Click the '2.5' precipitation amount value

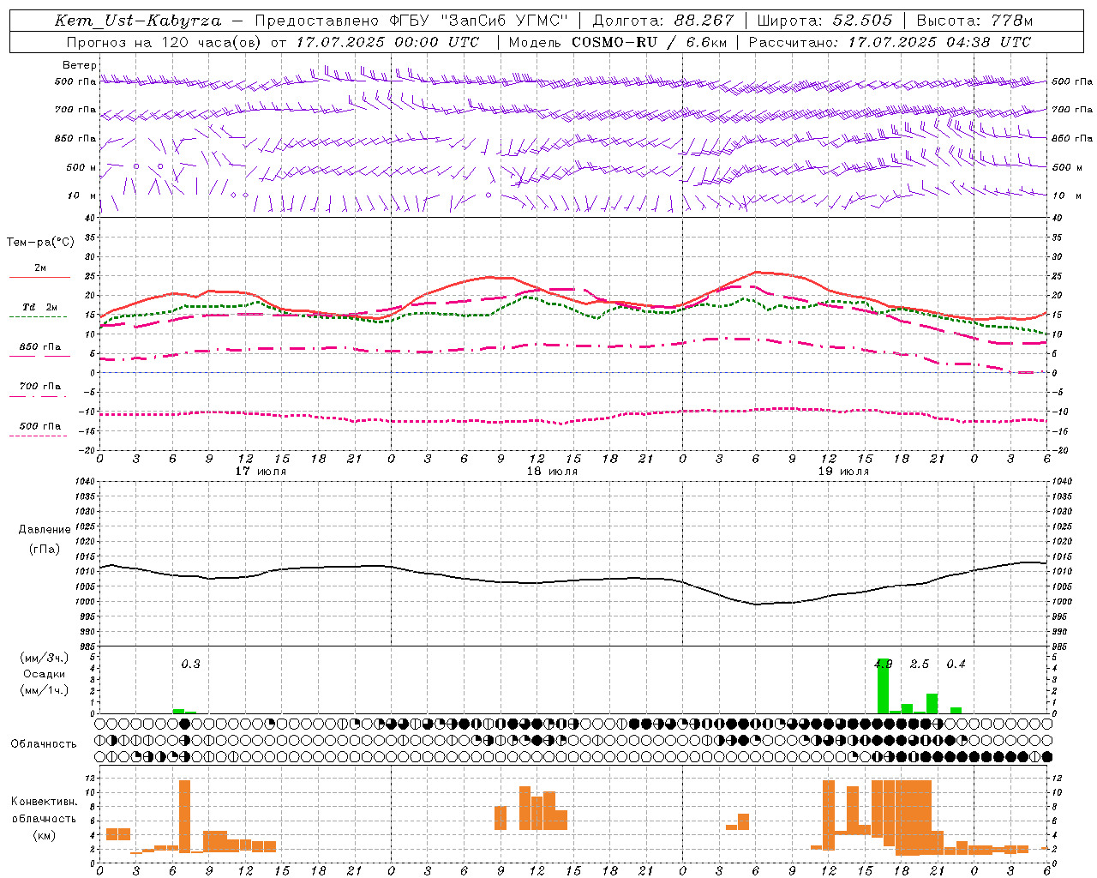pos(920,665)
